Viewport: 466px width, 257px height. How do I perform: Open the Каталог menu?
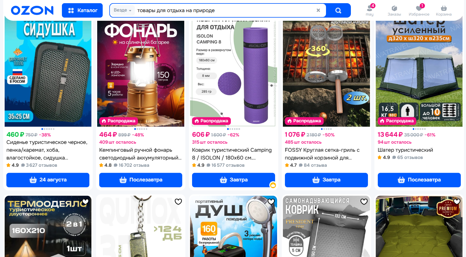pos(82,10)
